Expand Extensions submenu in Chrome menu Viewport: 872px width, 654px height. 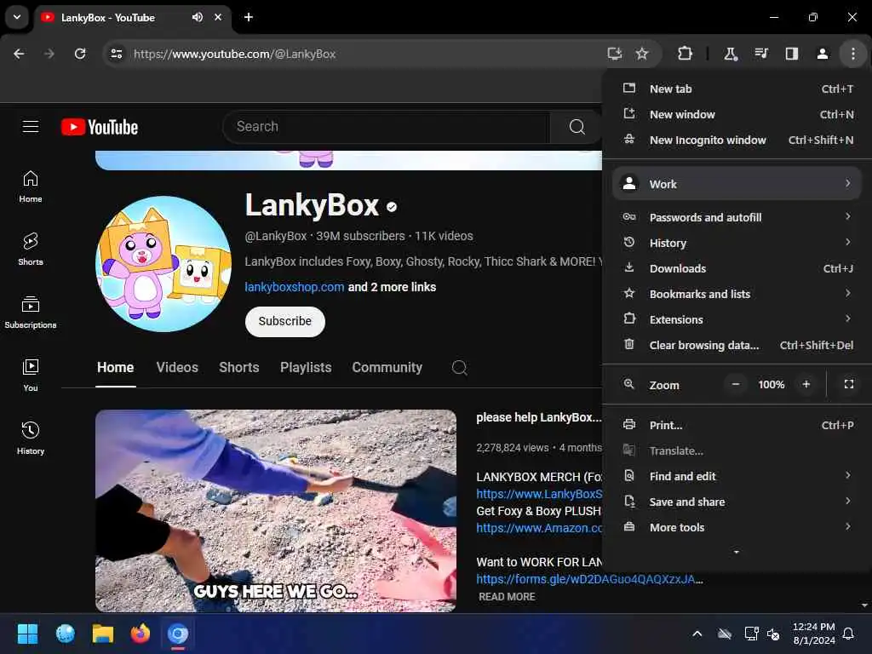[737, 320]
